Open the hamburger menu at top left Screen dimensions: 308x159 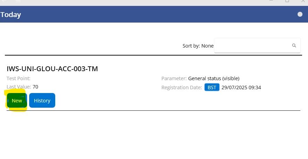tap(18, 1)
